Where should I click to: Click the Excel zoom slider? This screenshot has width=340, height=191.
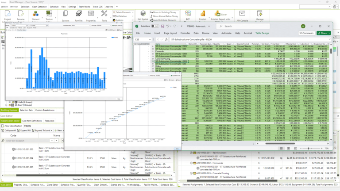click(311, 149)
